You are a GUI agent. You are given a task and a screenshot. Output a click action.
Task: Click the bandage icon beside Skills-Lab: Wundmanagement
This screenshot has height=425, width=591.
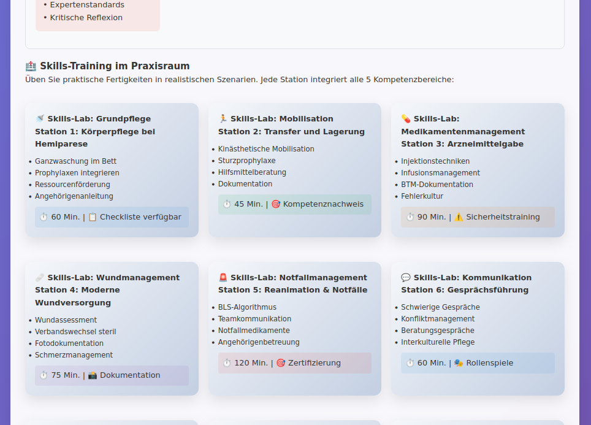[x=40, y=278]
